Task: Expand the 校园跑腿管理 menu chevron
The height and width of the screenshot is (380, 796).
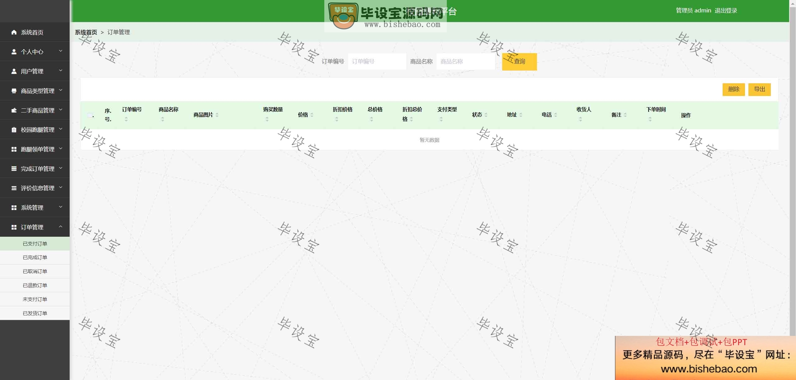Action: click(x=61, y=129)
